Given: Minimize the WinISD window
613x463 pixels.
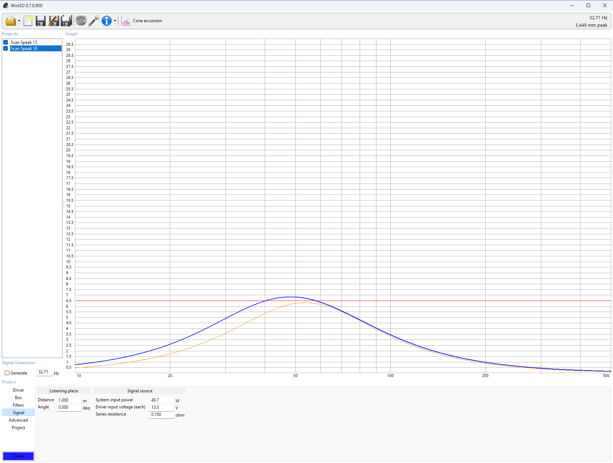Looking at the screenshot, I should (x=572, y=5).
